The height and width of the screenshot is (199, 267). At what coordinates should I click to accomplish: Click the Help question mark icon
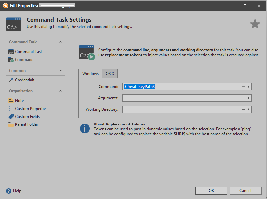pyautogui.click(x=9, y=191)
